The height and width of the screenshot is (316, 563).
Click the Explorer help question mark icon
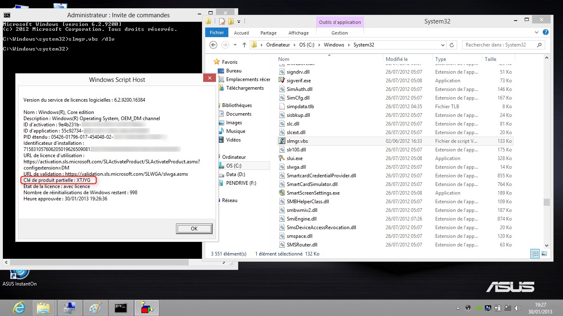(546, 32)
